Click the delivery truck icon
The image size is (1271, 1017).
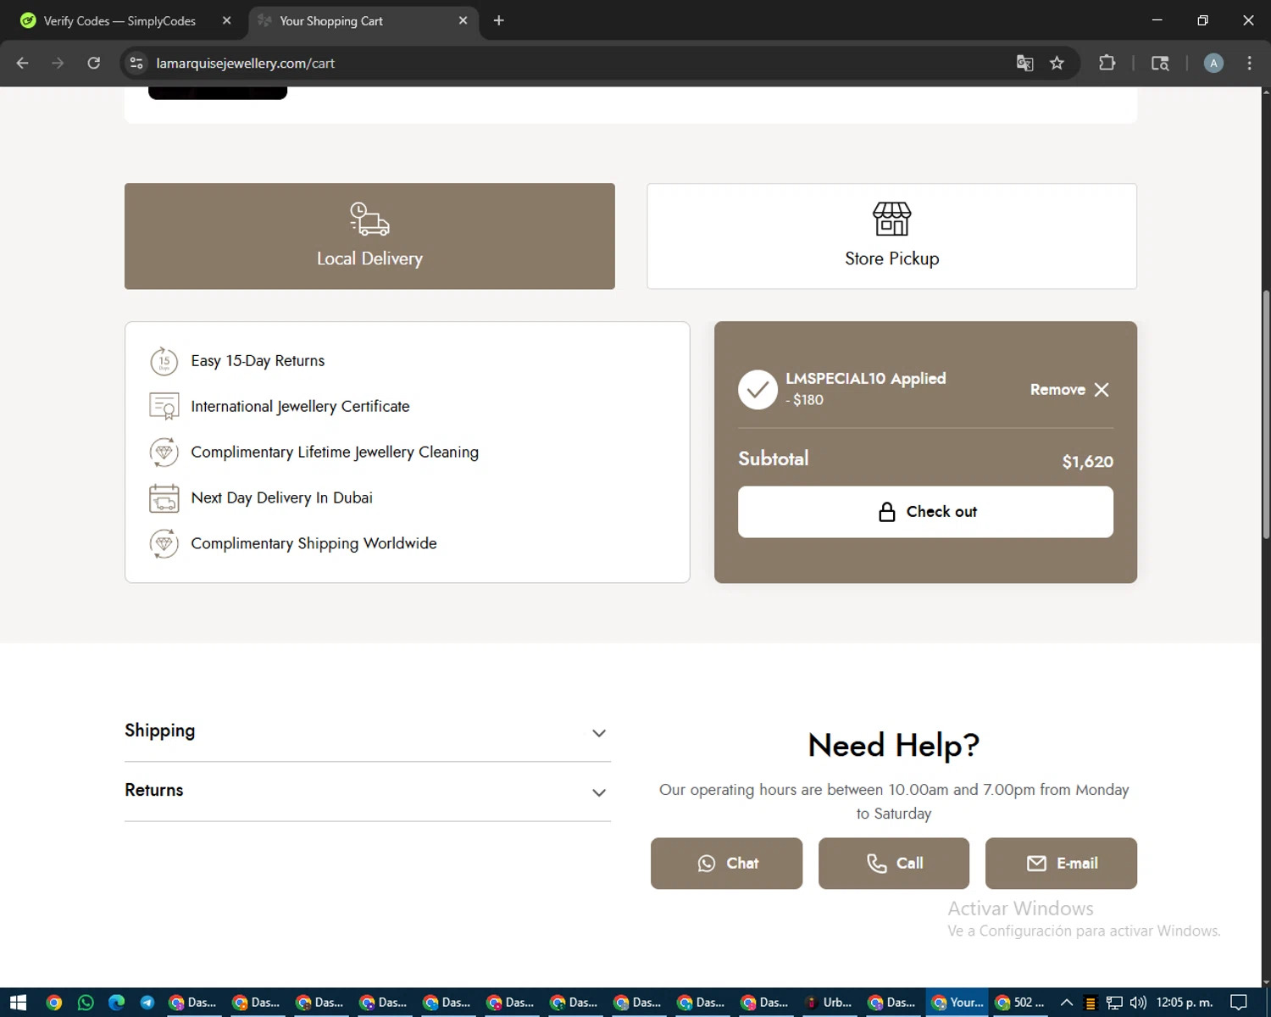pyautogui.click(x=369, y=219)
